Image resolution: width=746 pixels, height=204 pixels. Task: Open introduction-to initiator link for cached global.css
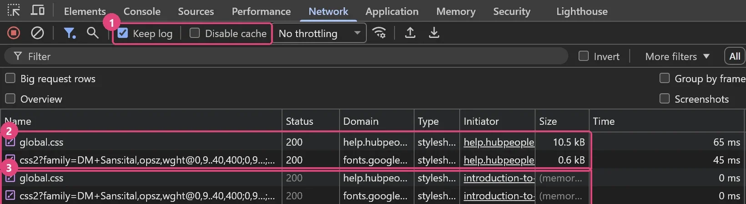(499, 178)
